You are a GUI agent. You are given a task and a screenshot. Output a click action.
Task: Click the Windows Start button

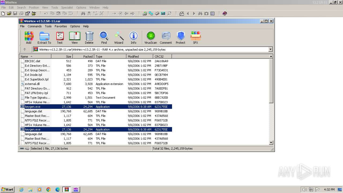[7, 189]
